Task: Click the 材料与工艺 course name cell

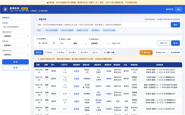Action: click(x=87, y=71)
